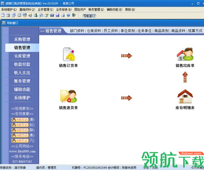The image size is (204, 170).
Task: Select 销售管理 in the sidebar
Action: (22, 48)
